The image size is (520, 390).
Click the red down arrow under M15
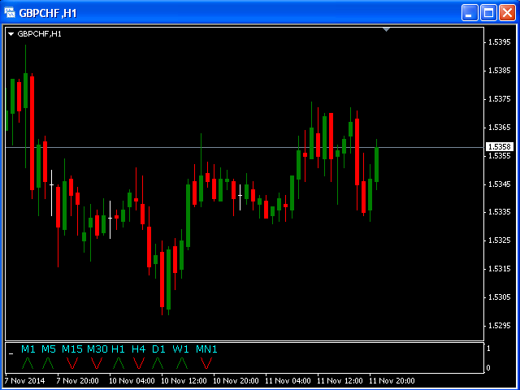coord(72,362)
